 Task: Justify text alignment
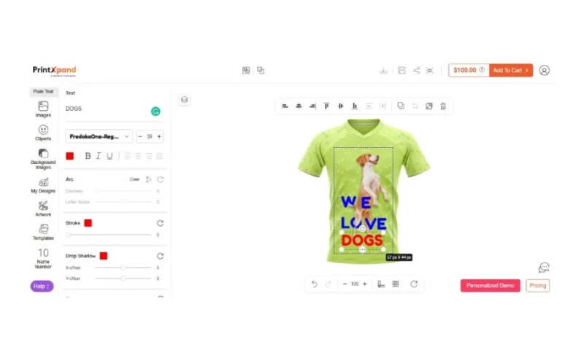[159, 156]
